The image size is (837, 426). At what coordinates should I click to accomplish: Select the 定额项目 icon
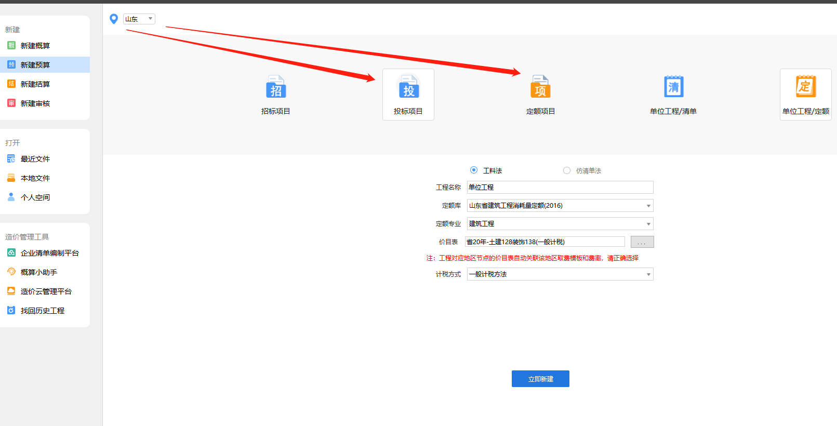point(540,87)
